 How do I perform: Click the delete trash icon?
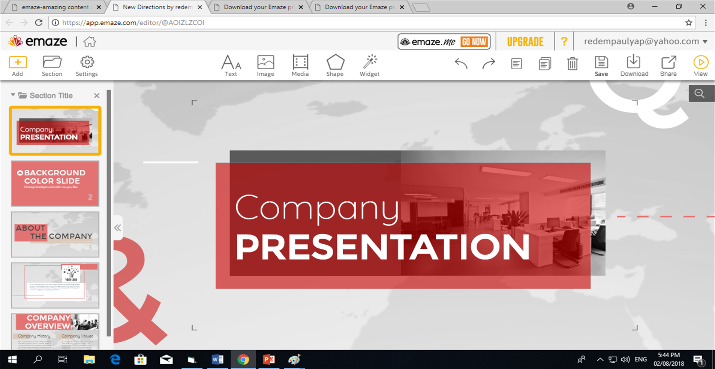[x=572, y=64]
